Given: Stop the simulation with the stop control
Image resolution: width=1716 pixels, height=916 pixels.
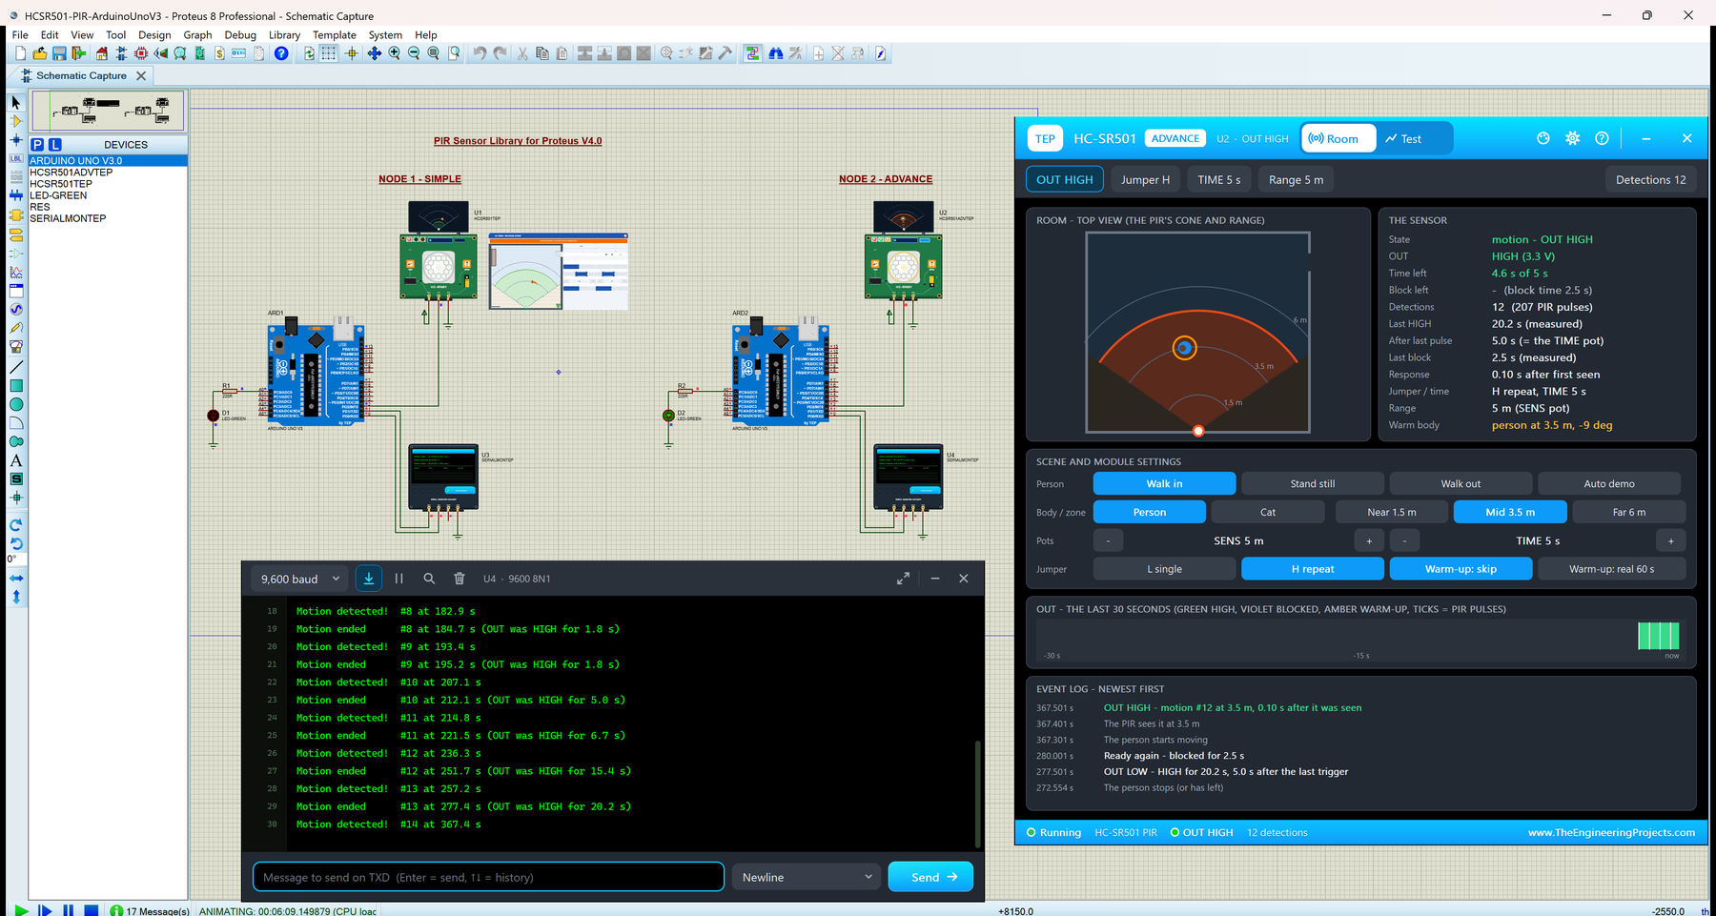Looking at the screenshot, I should [x=92, y=910].
